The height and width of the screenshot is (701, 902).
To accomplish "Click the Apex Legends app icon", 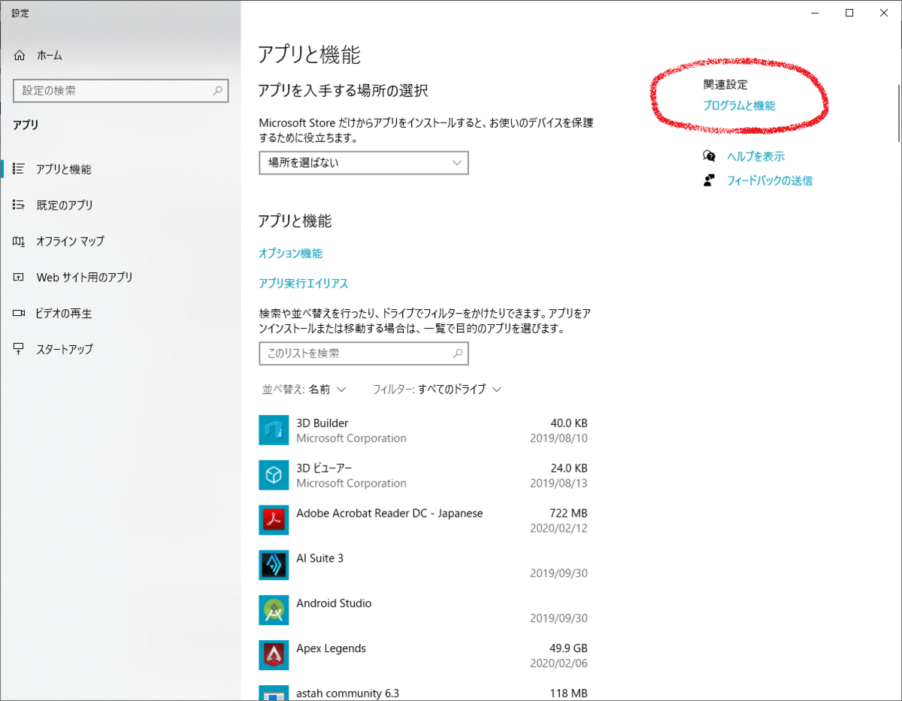I will pyautogui.click(x=274, y=656).
